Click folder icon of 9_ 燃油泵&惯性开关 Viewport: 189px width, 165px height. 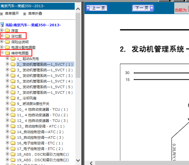coord(13,104)
